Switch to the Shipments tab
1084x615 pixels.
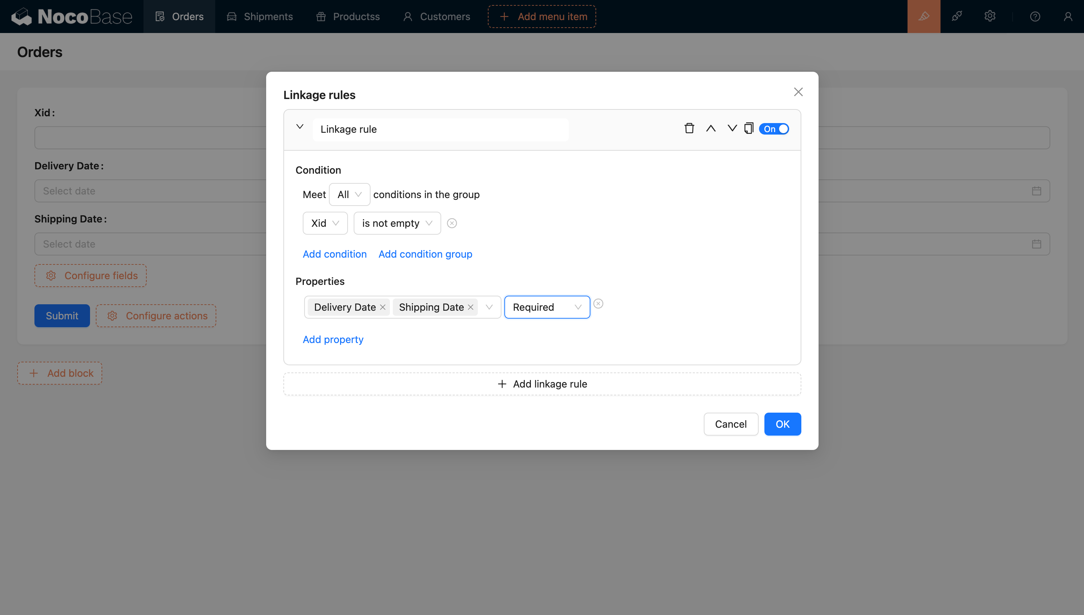point(268,17)
